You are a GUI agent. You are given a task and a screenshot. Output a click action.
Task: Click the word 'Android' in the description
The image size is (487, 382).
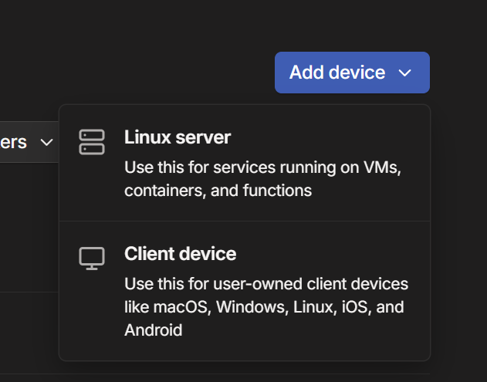[x=154, y=330]
